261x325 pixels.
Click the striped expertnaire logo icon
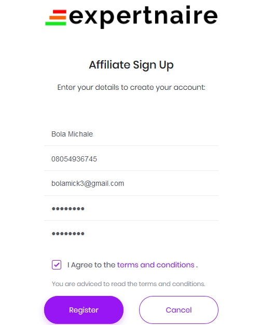pyautogui.click(x=56, y=18)
